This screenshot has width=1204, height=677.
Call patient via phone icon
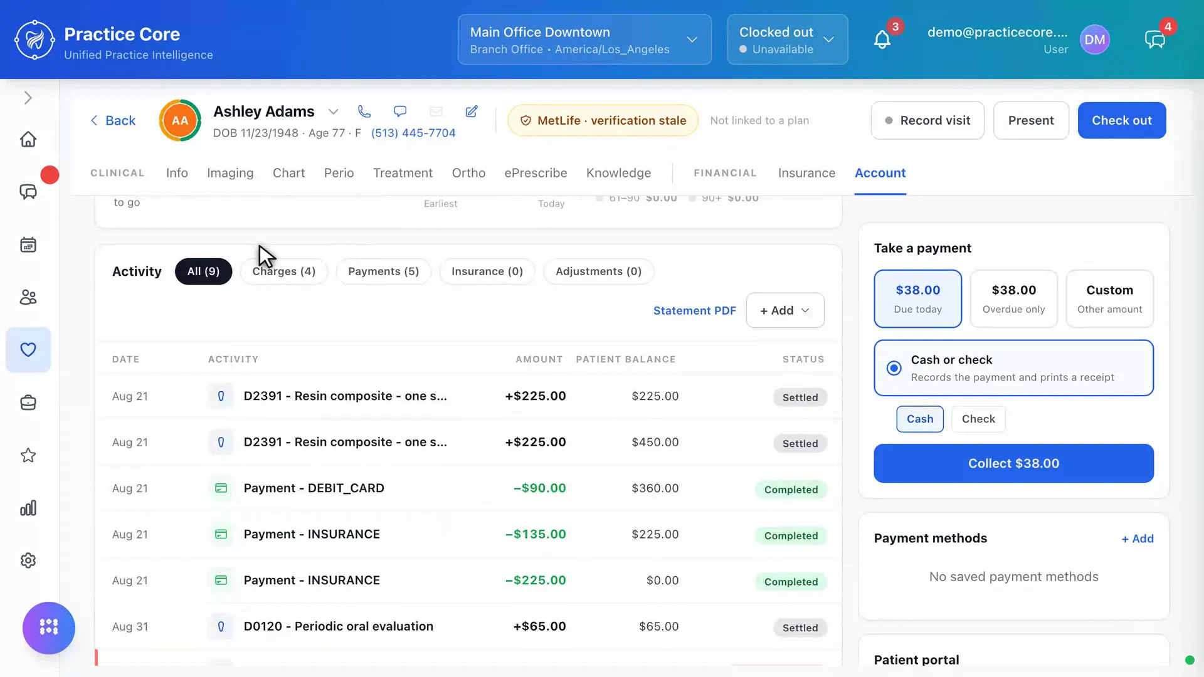(364, 112)
